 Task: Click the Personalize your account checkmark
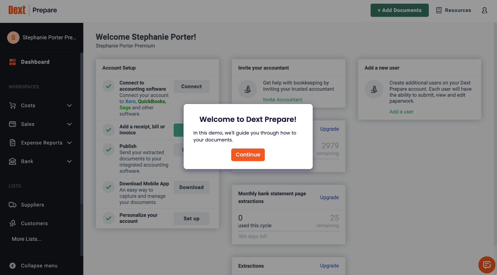tap(108, 218)
